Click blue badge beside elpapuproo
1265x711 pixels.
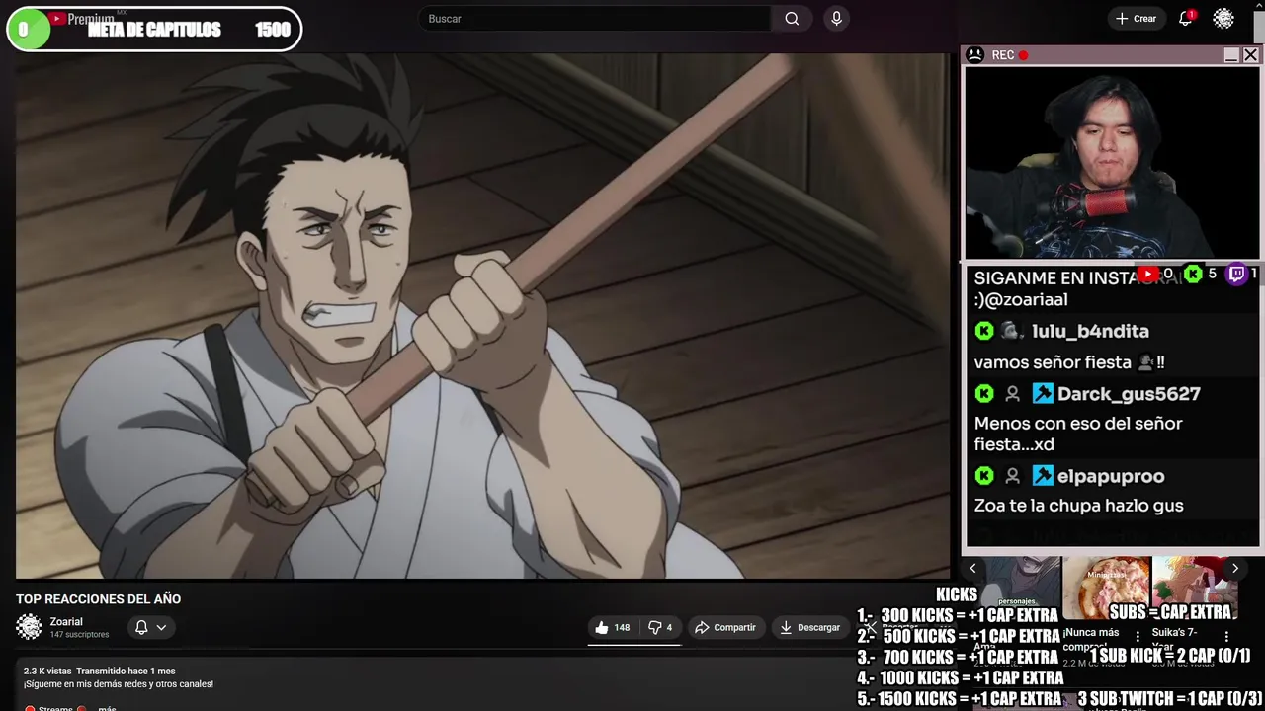(1043, 476)
